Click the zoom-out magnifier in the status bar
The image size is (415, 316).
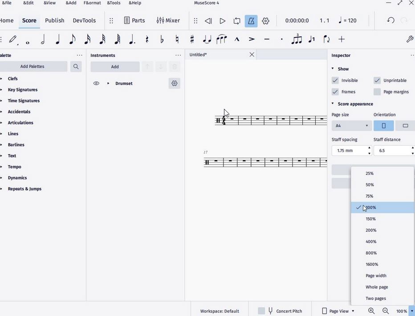coord(386,311)
